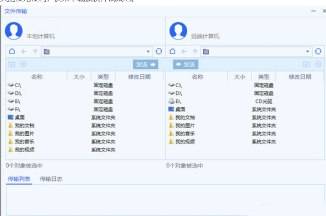Click the local home icon
This screenshot has width=326, height=216.
coord(12,52)
